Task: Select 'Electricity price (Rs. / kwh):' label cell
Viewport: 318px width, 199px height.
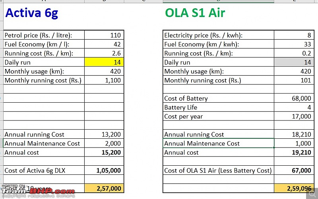Action: click(x=218, y=35)
